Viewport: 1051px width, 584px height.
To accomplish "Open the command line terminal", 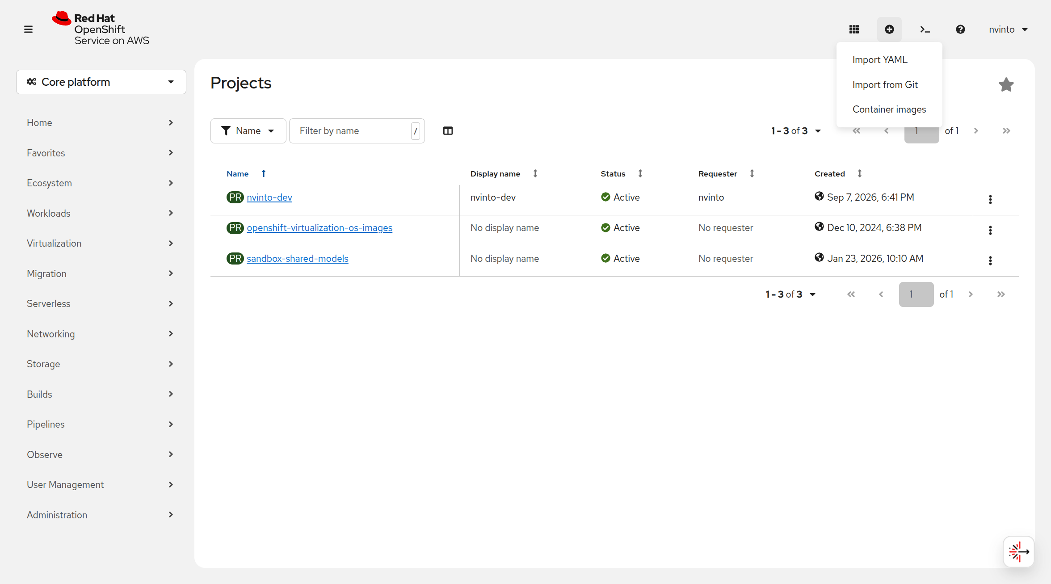I will pyautogui.click(x=925, y=29).
